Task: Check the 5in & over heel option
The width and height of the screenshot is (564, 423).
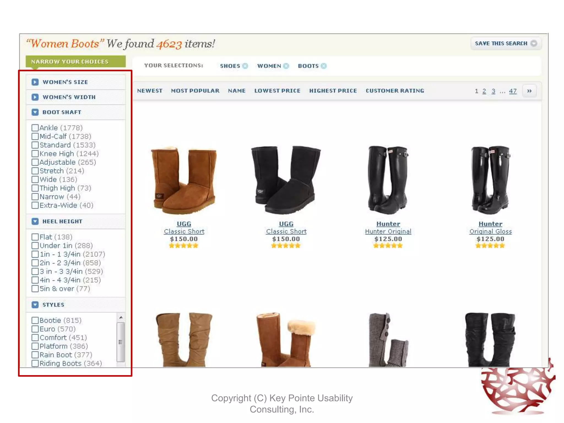Action: tap(35, 289)
